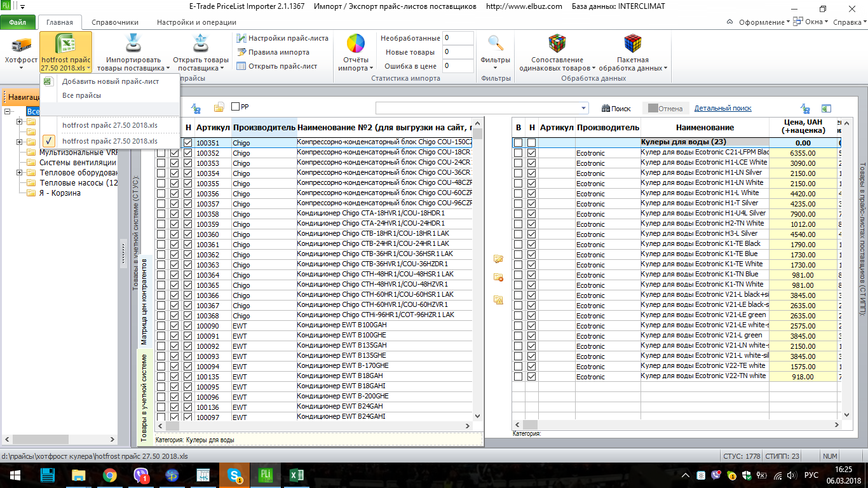
Task: Check the В checkbox for Ecotronic H3-L Silver
Action: click(519, 234)
